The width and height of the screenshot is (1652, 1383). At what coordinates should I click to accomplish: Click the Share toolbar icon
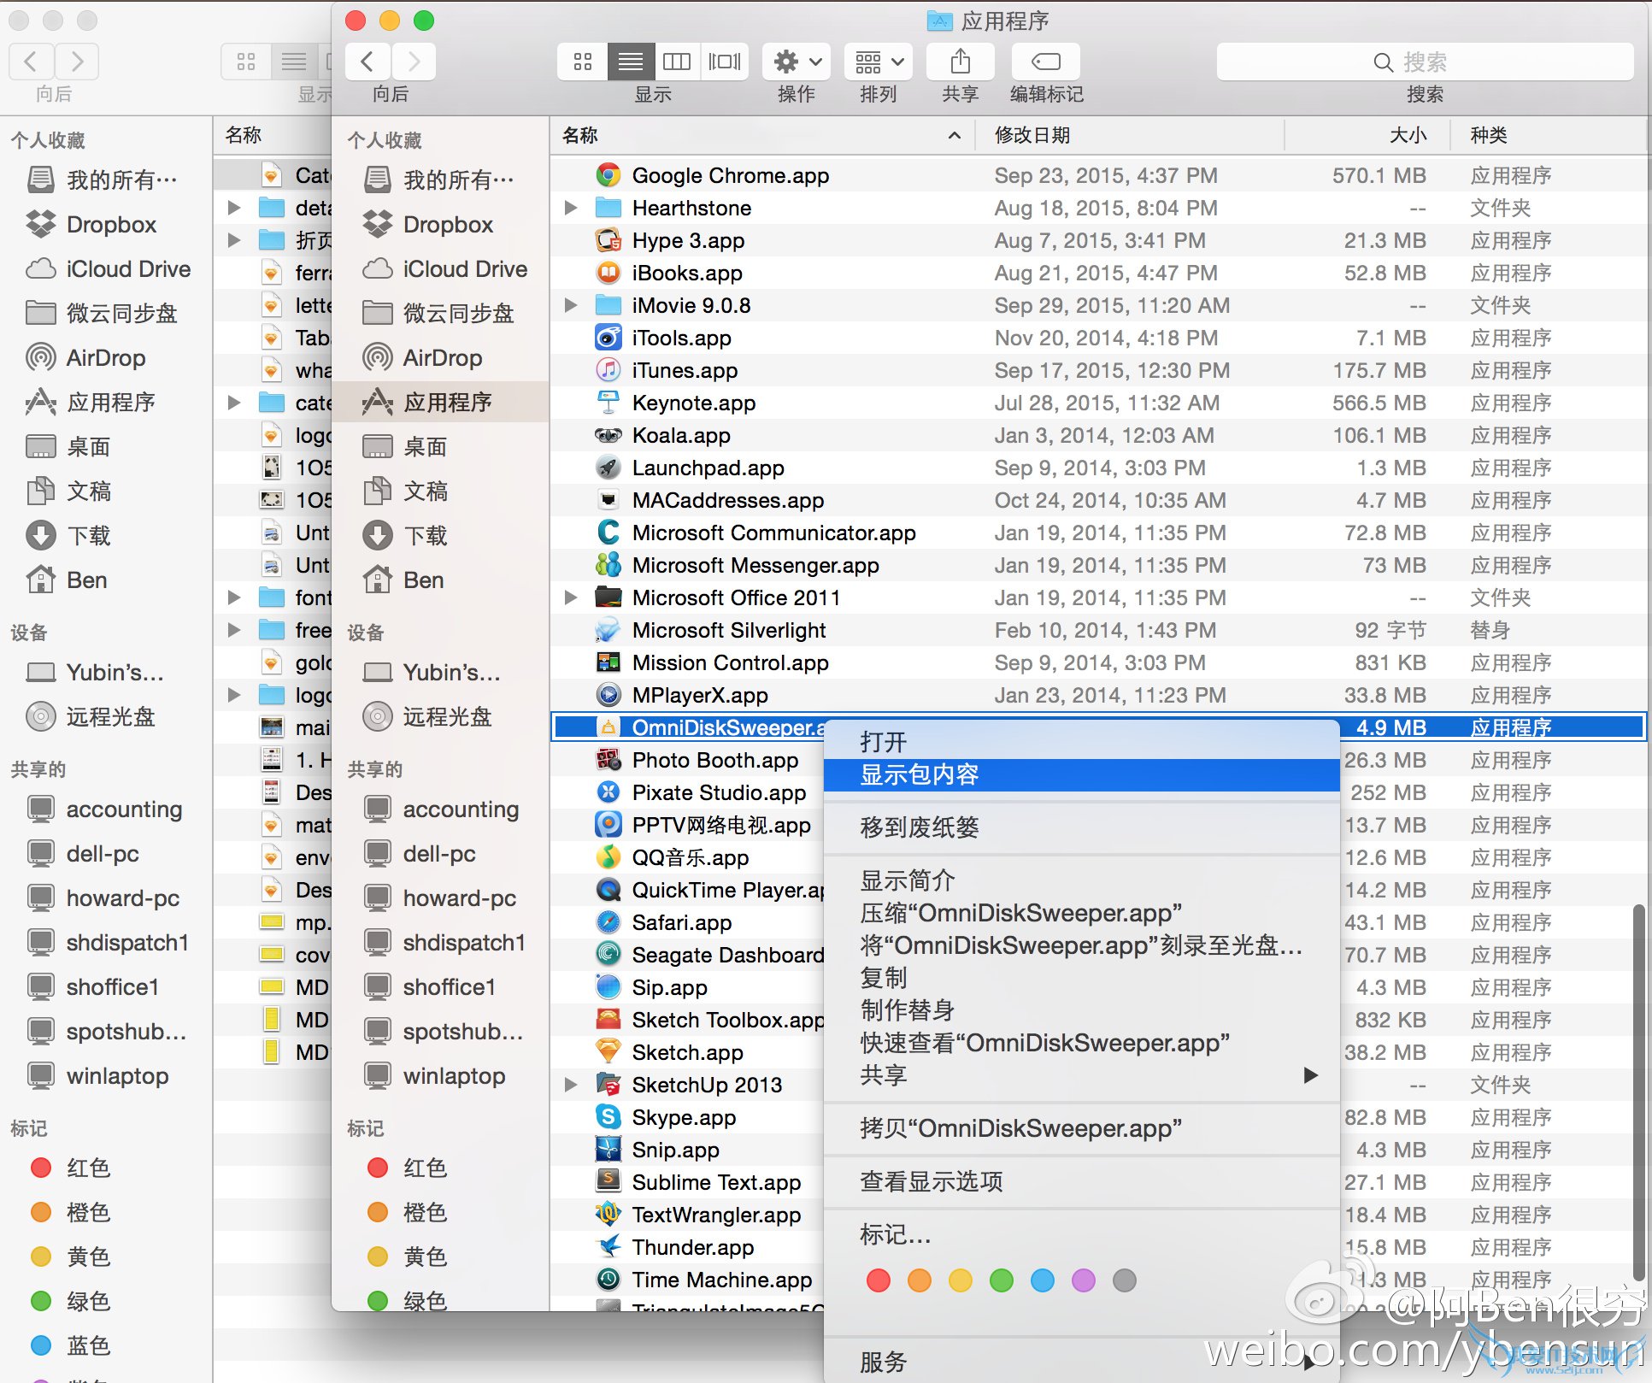pos(960,62)
